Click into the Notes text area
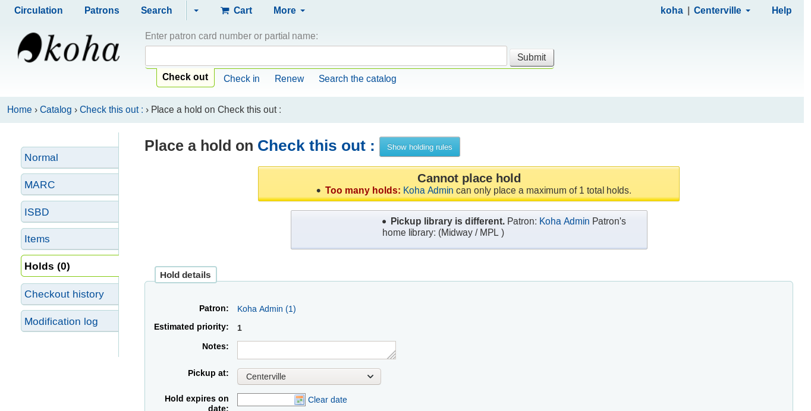 [x=316, y=350]
